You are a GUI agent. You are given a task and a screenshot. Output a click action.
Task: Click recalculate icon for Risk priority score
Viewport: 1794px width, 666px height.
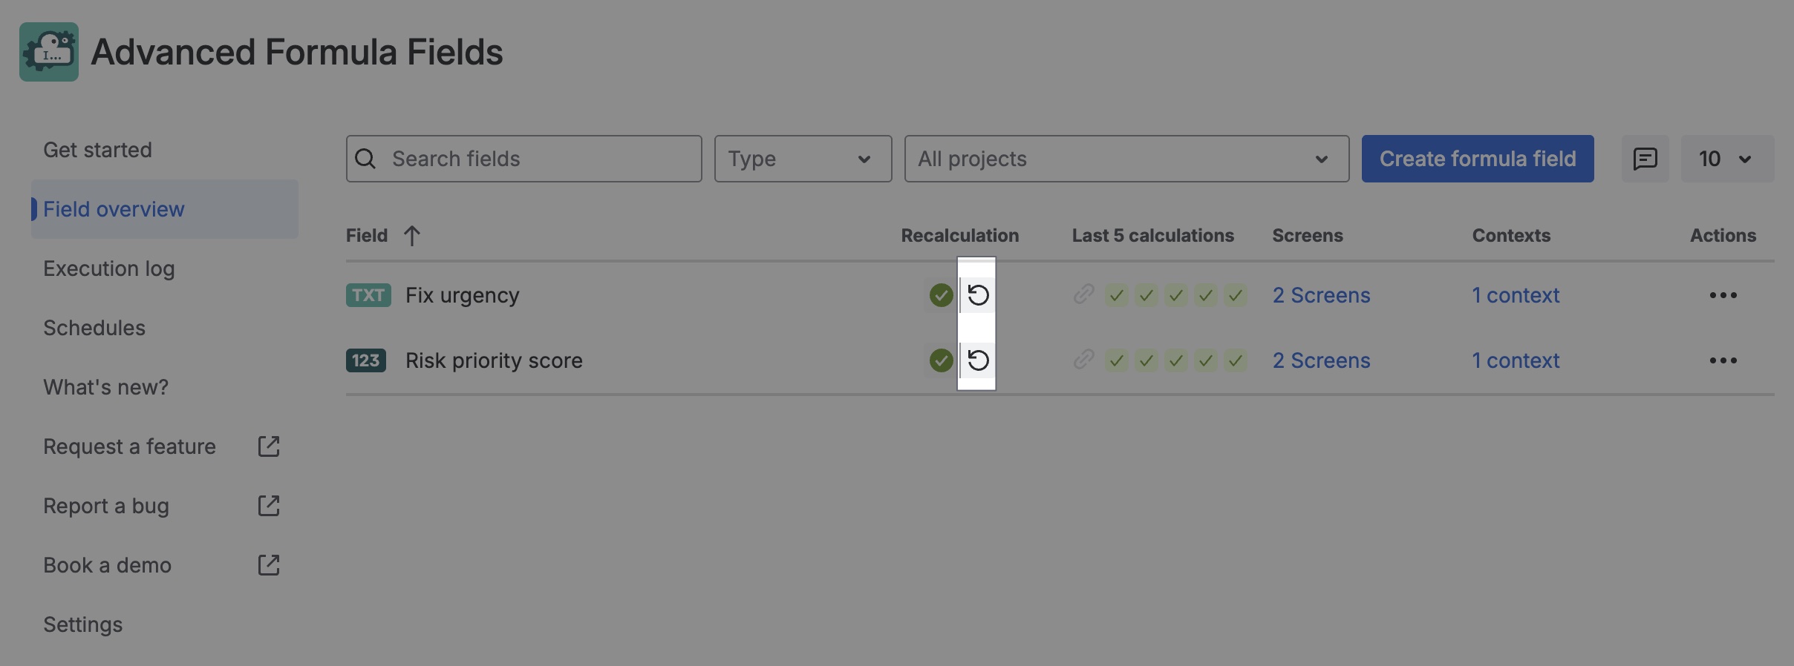978,360
